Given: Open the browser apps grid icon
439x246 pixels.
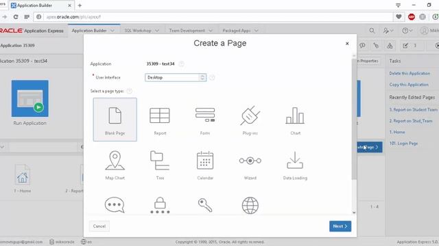Looking at the screenshot, I should pos(27,16).
